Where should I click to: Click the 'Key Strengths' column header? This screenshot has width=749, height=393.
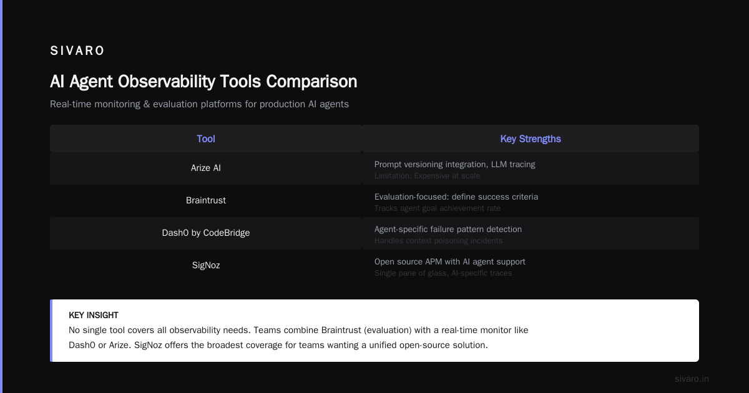[531, 139]
